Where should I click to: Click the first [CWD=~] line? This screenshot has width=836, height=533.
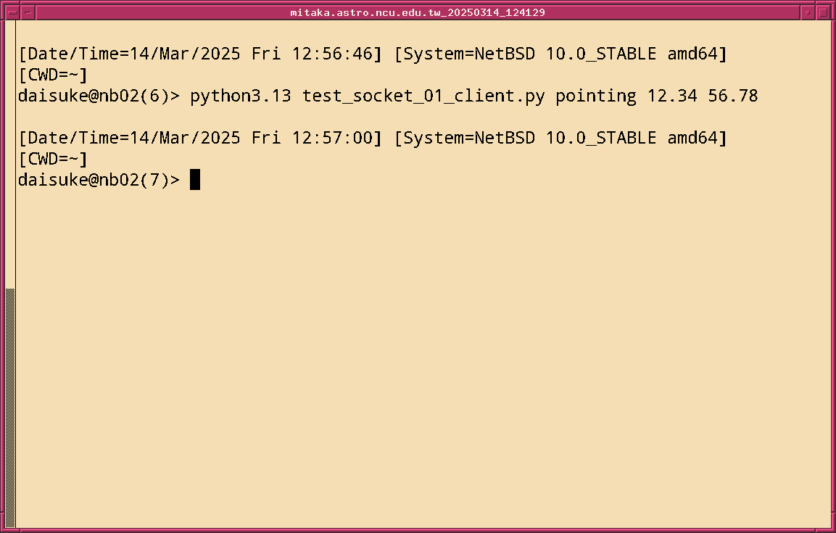53,75
